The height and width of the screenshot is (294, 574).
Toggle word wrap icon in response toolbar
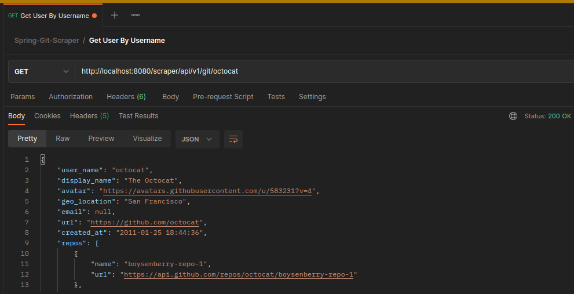pyautogui.click(x=233, y=139)
